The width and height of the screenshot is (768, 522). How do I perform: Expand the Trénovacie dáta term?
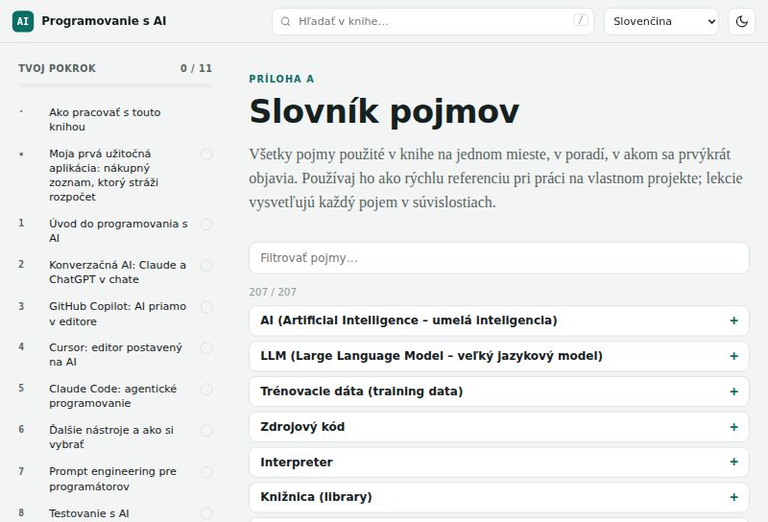click(498, 391)
